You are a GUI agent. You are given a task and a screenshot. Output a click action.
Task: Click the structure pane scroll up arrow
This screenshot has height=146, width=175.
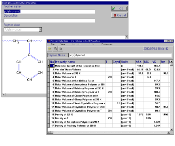click(x=126, y=37)
